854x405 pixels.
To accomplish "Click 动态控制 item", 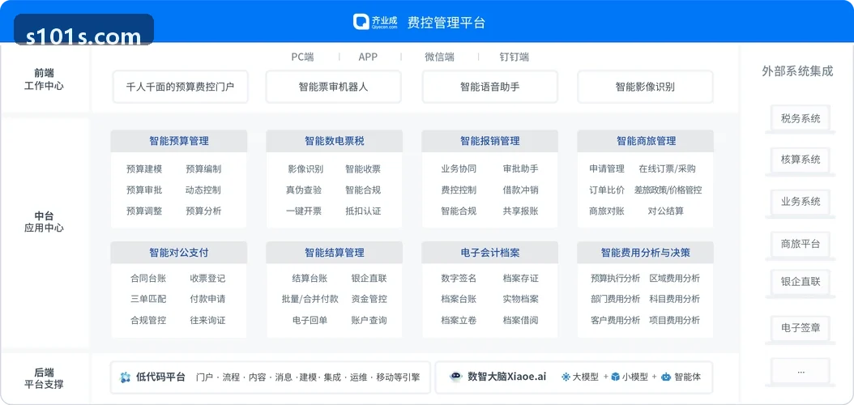I will [203, 190].
